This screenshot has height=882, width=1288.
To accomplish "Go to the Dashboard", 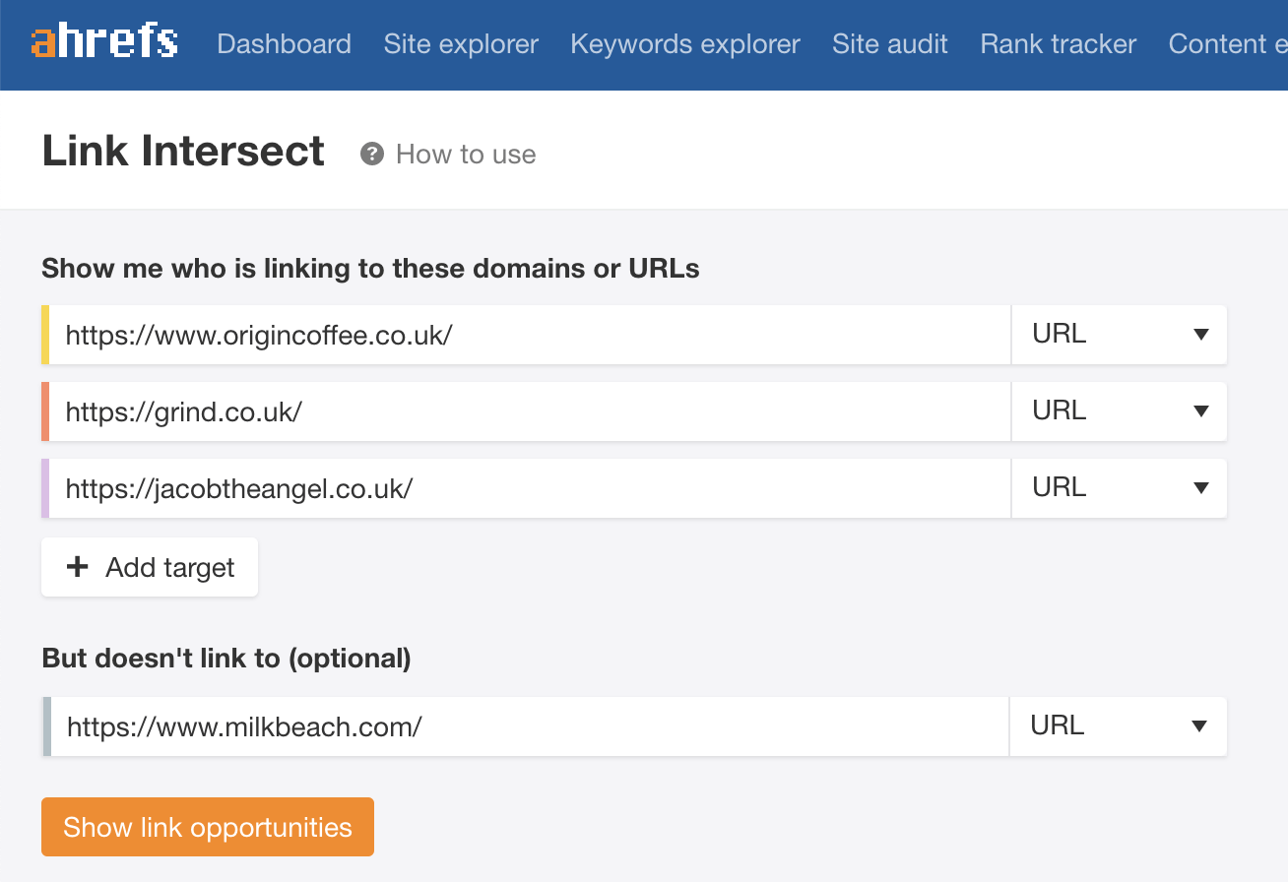I will pos(284,44).
